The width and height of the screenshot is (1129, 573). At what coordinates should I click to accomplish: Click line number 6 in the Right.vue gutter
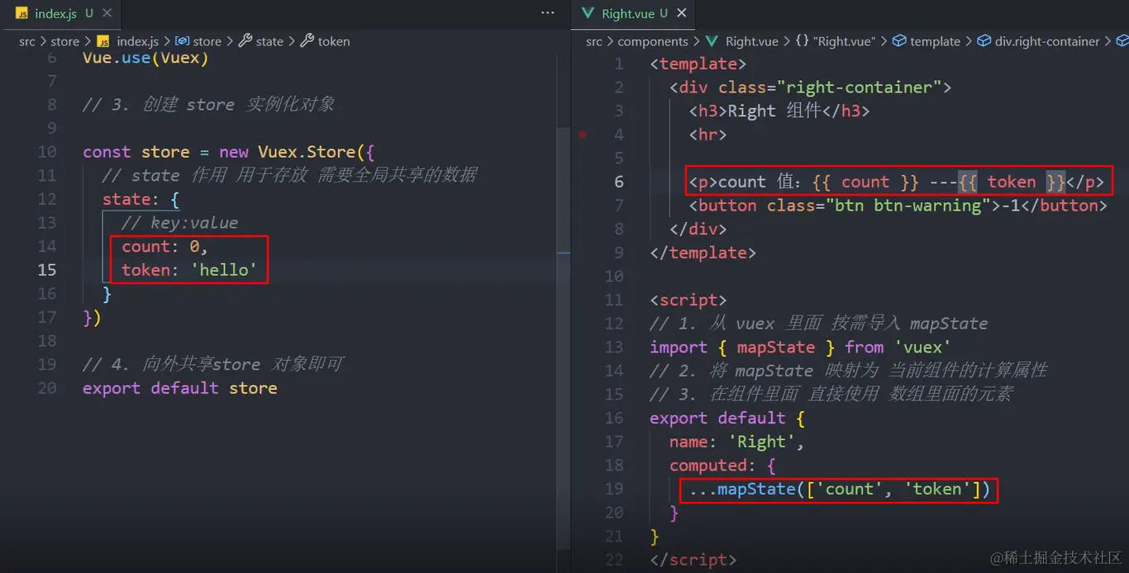point(619,182)
